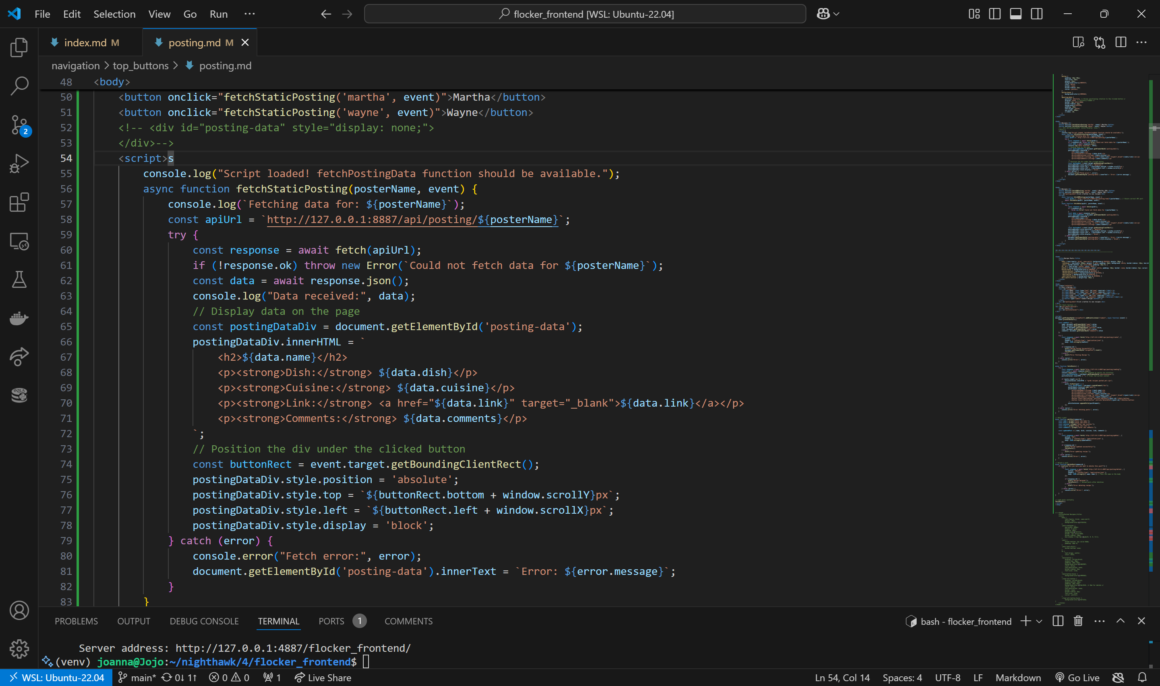Switch to the PORTS panel tab
Screen dimensions: 1160x686
[x=331, y=621]
